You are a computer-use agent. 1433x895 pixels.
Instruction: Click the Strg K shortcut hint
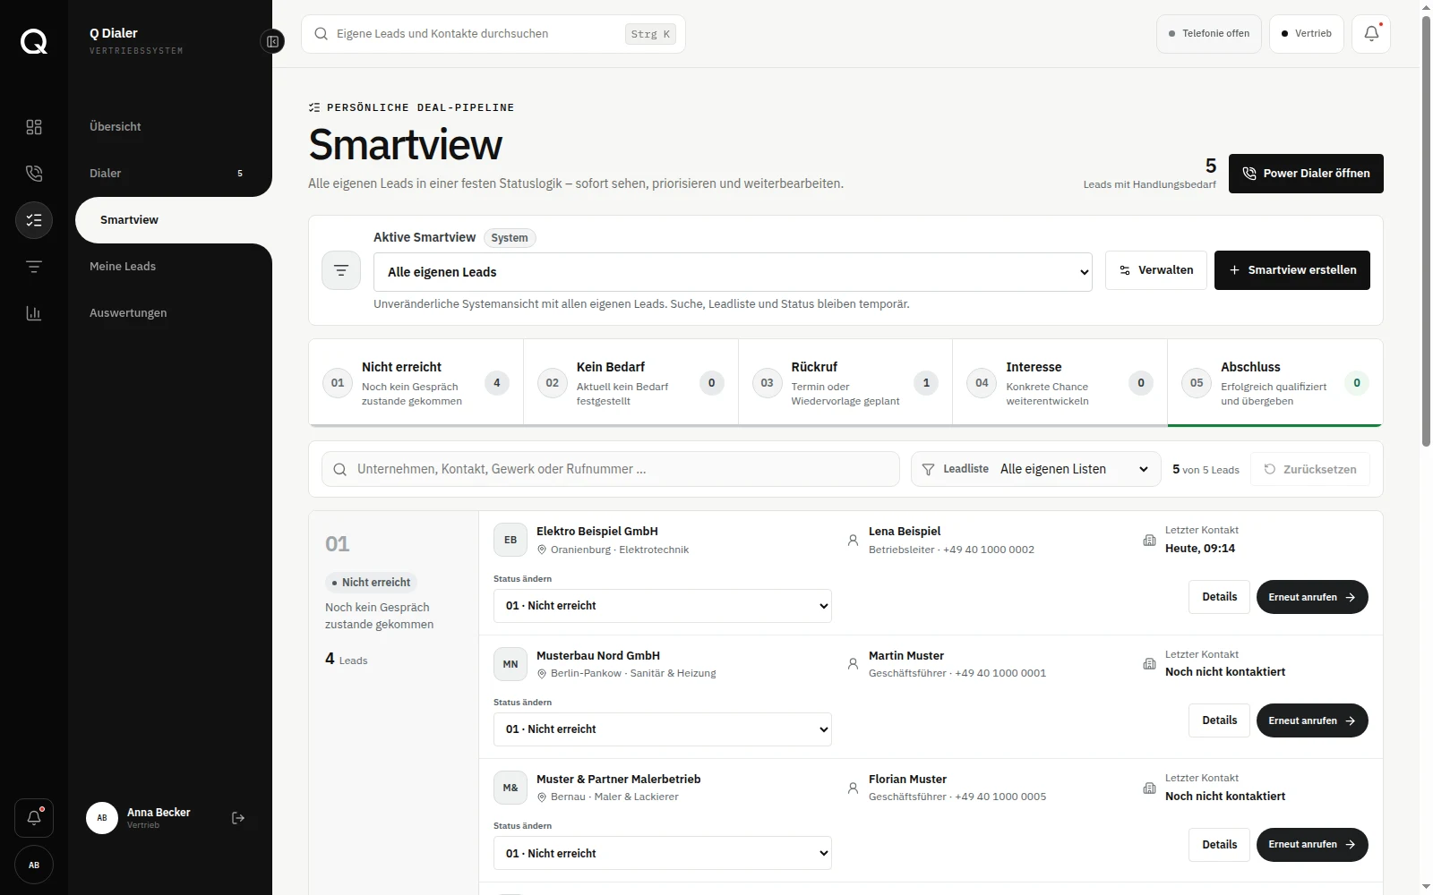(650, 34)
